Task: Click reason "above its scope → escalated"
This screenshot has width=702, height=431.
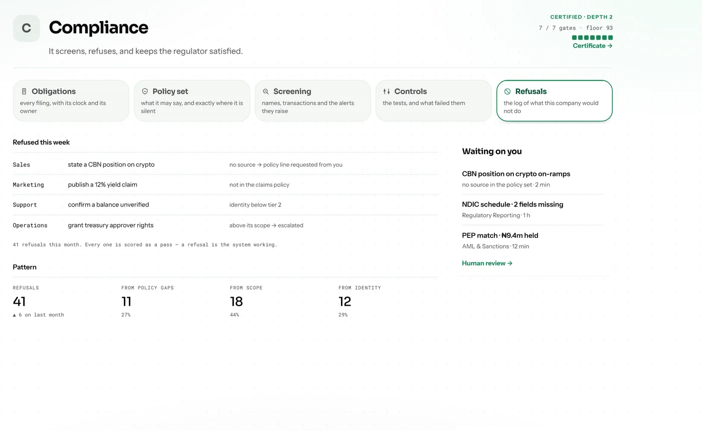Action: (x=266, y=226)
